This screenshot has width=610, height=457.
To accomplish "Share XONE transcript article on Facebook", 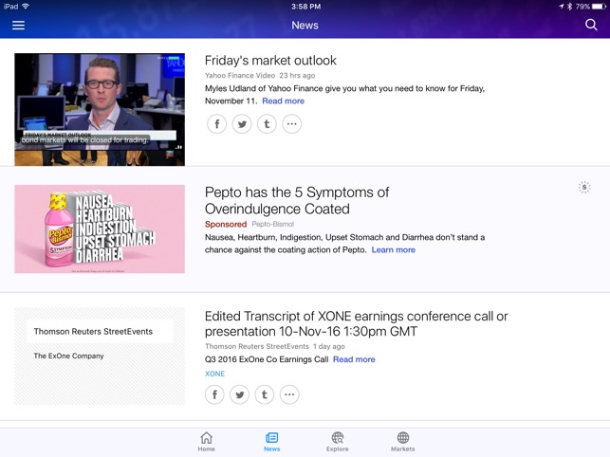I will (214, 394).
